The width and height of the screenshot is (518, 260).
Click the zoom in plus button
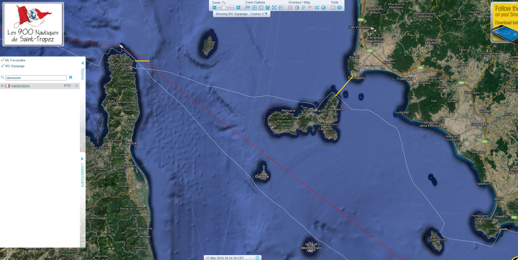click(x=238, y=7)
